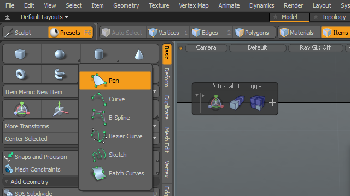This screenshot has width=350, height=196.
Task: Open the Geometry menu
Action: point(126,5)
